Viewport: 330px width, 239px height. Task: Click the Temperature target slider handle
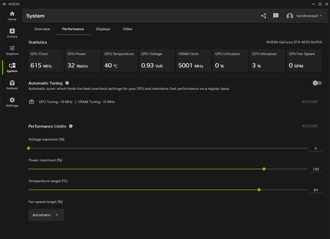point(259,190)
